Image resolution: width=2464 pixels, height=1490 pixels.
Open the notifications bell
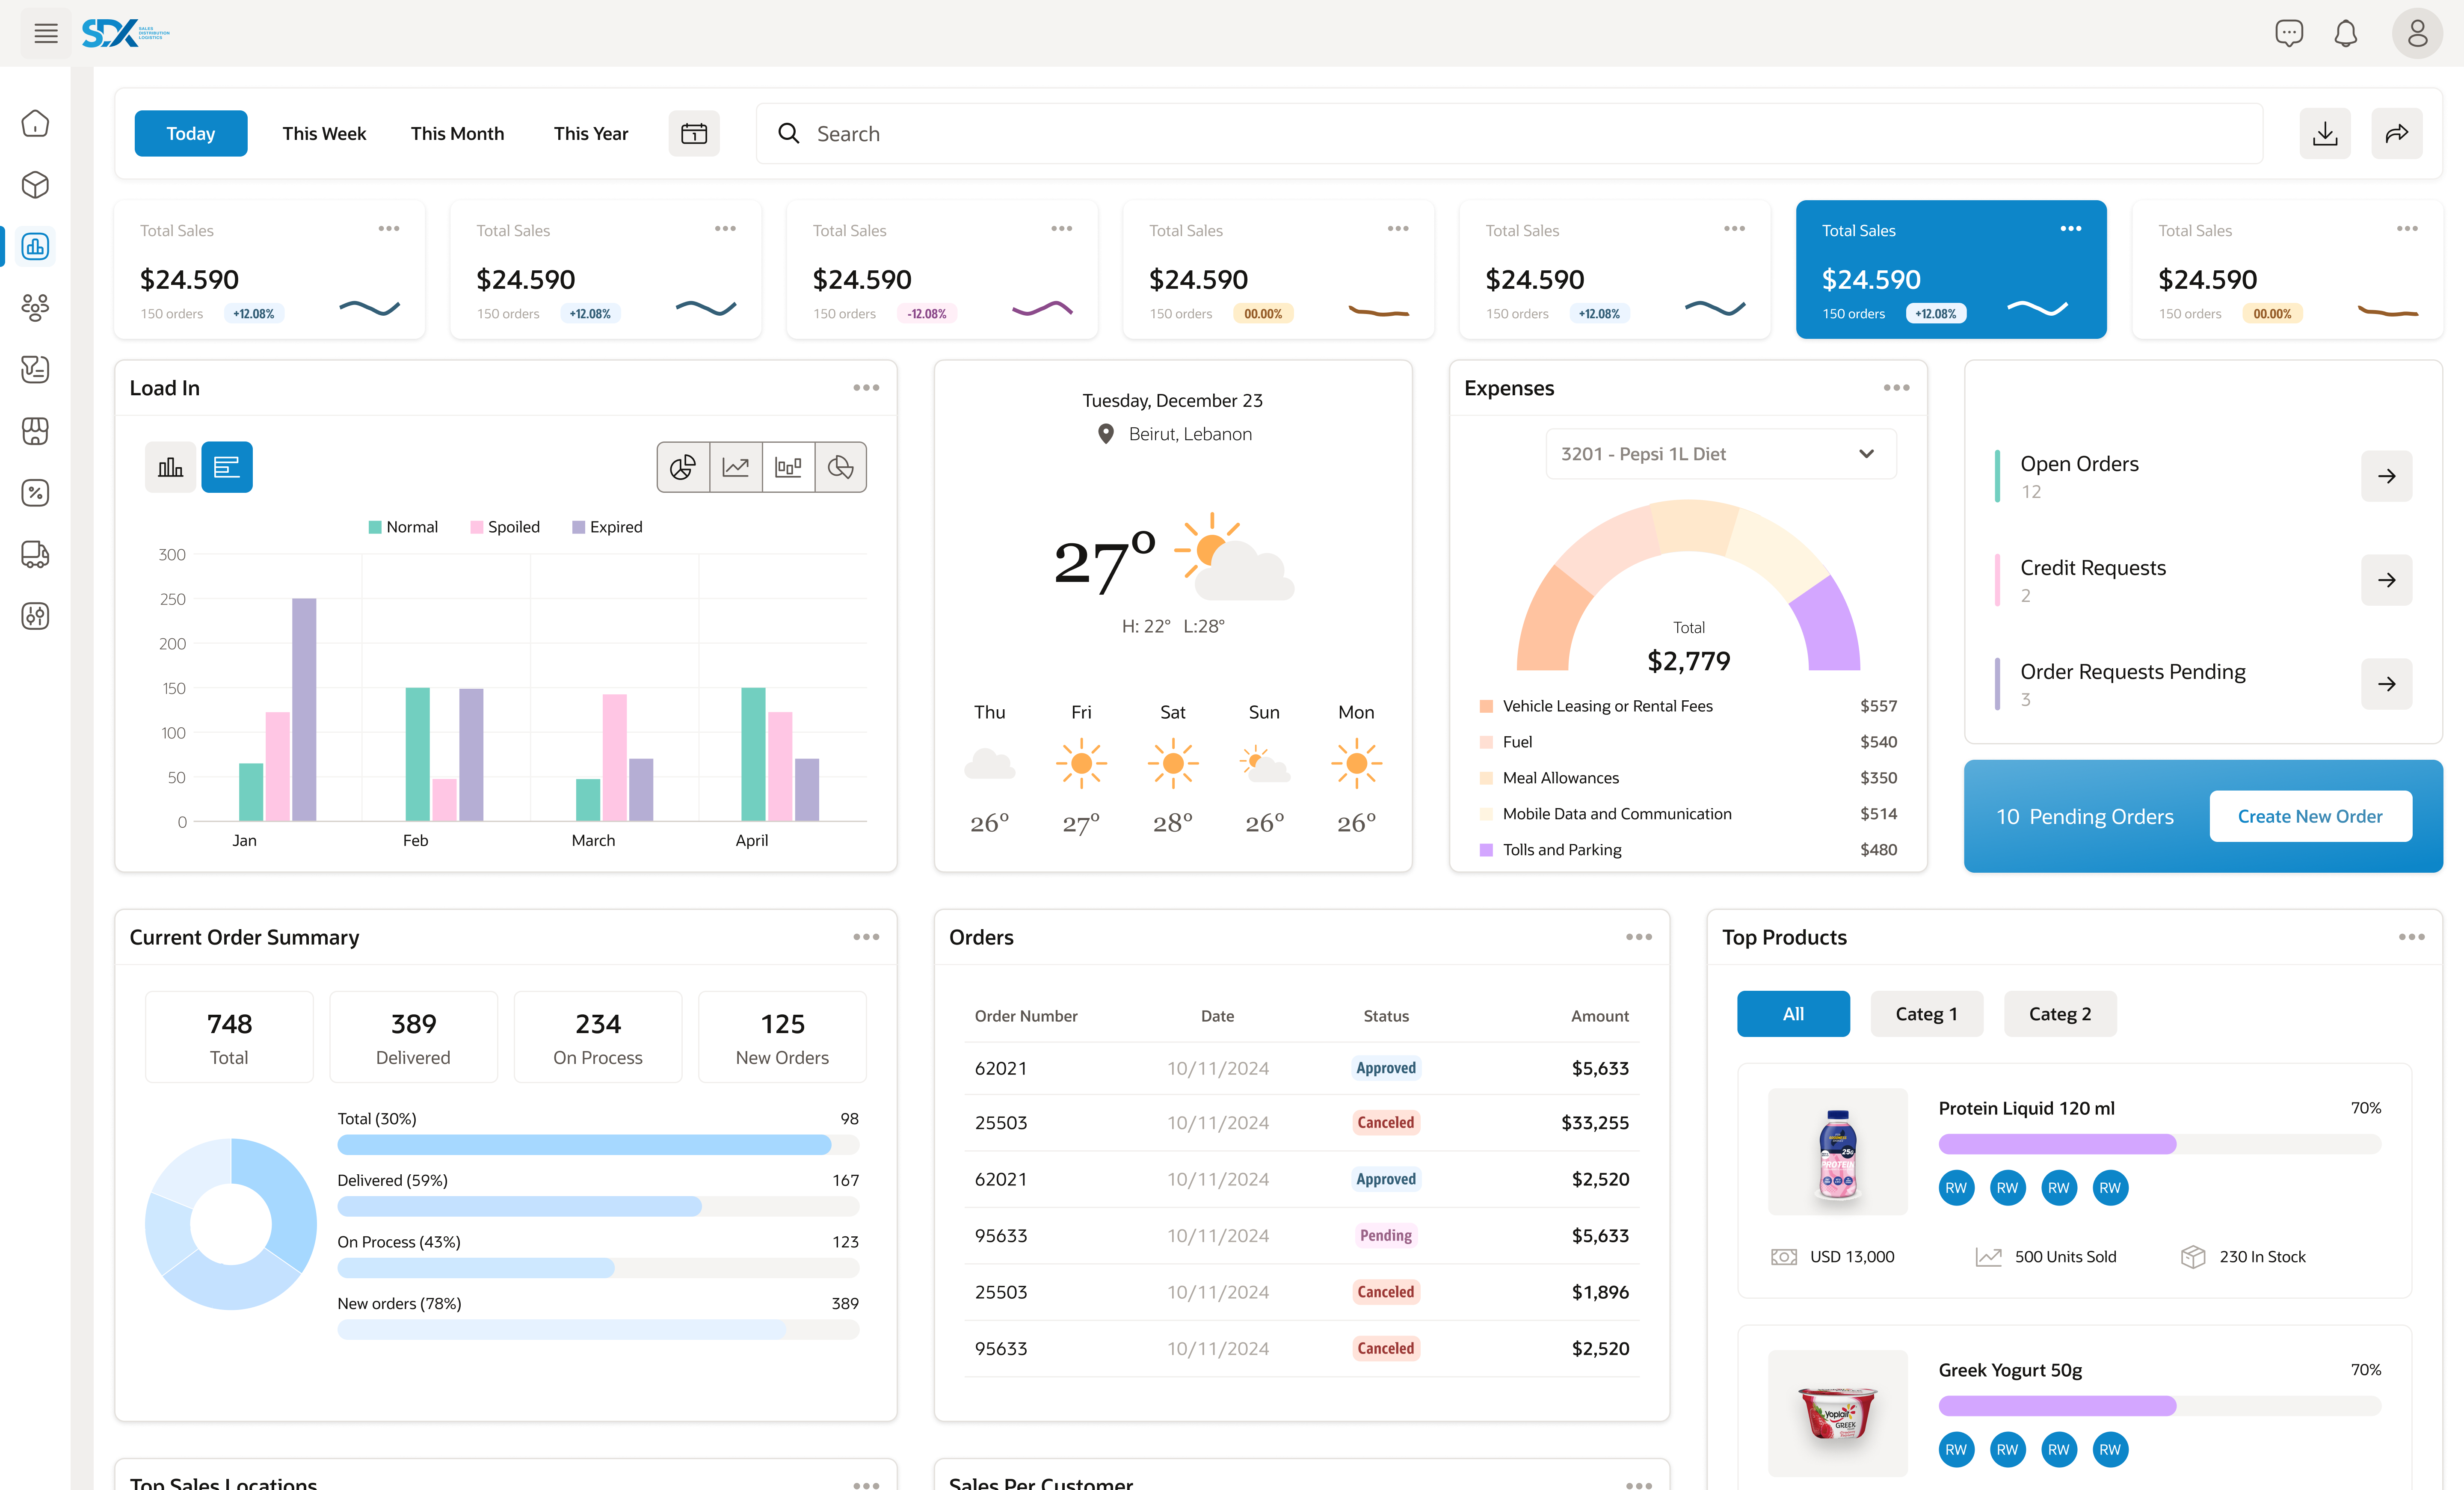pyautogui.click(x=2345, y=33)
